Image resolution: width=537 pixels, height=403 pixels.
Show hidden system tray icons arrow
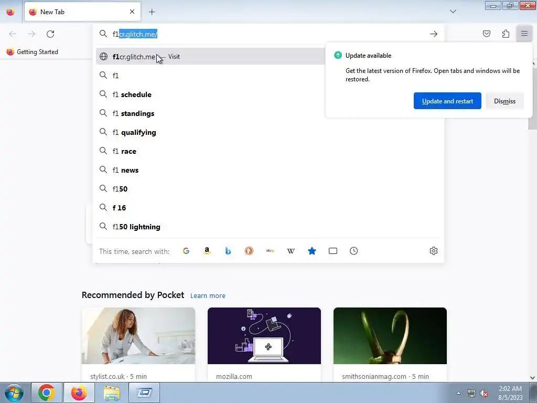(458, 393)
